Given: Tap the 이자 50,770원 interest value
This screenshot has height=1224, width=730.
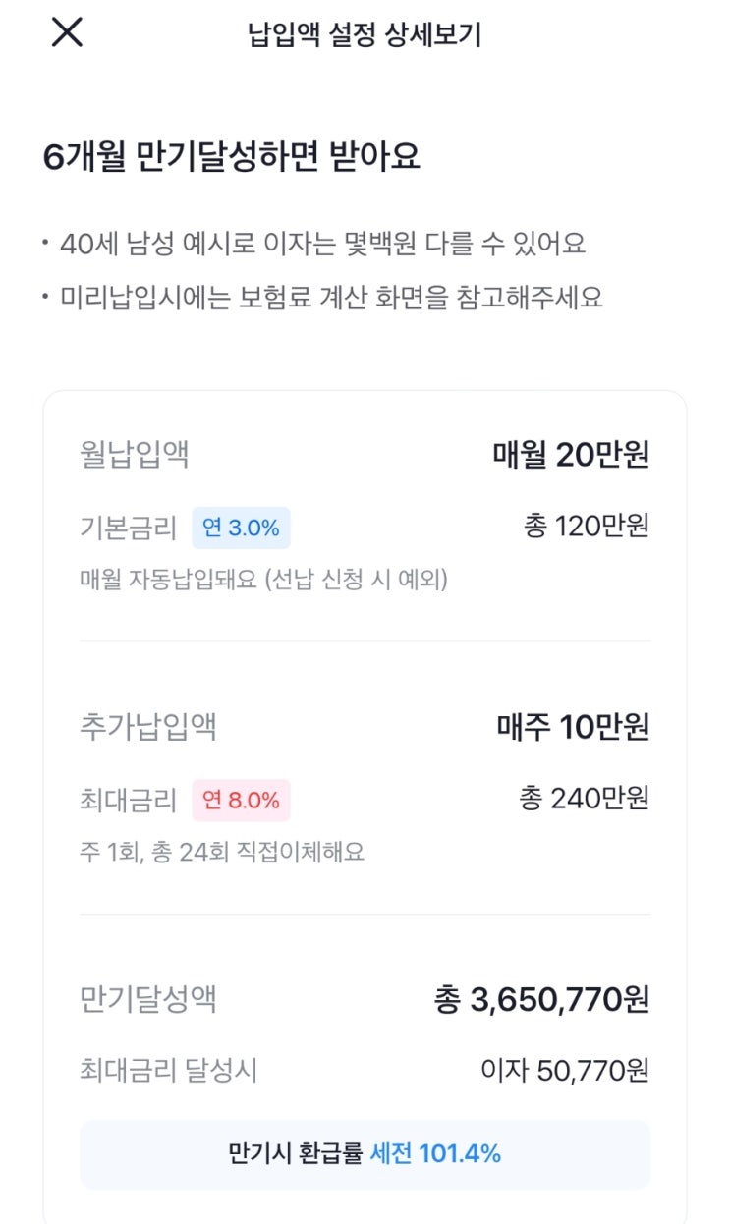Looking at the screenshot, I should 564,1070.
